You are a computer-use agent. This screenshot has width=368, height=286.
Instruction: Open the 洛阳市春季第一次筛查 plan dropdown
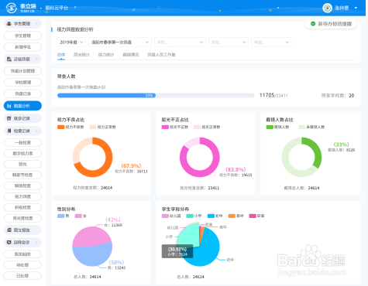[120, 43]
